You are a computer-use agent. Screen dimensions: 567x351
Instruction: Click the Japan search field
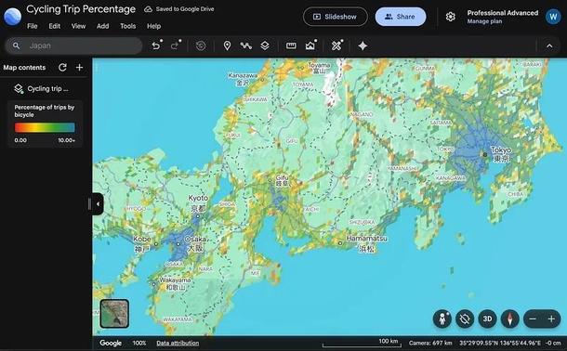(73, 45)
